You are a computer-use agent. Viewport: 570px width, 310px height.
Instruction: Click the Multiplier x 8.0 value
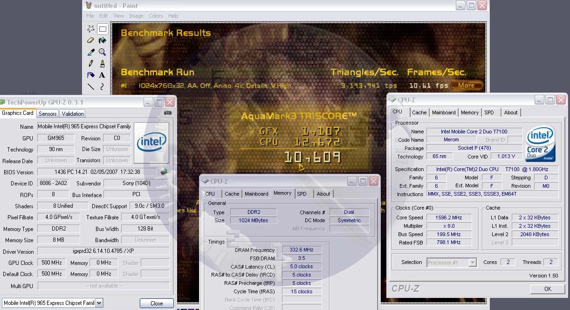pyautogui.click(x=449, y=226)
